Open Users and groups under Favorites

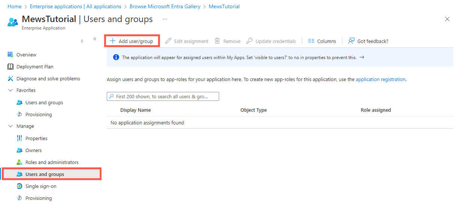(44, 102)
